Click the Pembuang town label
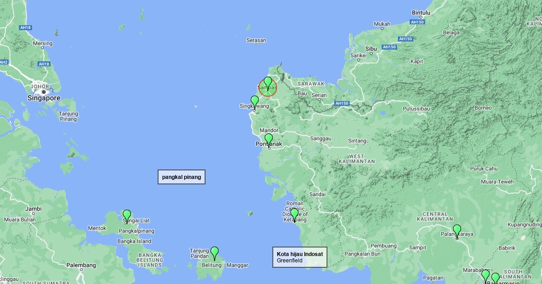Viewport: 542px width, 284px height. click(383, 246)
